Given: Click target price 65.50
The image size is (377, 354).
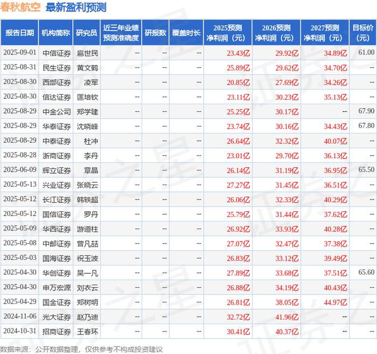Looking at the screenshot, I should (366, 169).
